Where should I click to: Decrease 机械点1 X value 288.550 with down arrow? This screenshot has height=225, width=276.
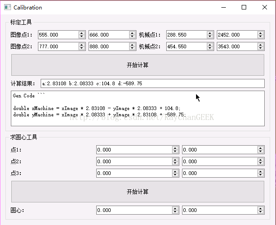click(210, 37)
